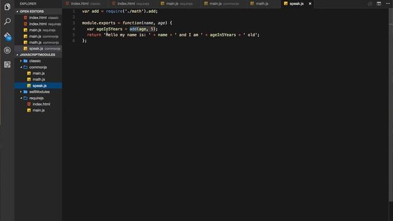Select speak.js commonjs in Open Editors
This screenshot has width=393, height=221.
point(38,48)
